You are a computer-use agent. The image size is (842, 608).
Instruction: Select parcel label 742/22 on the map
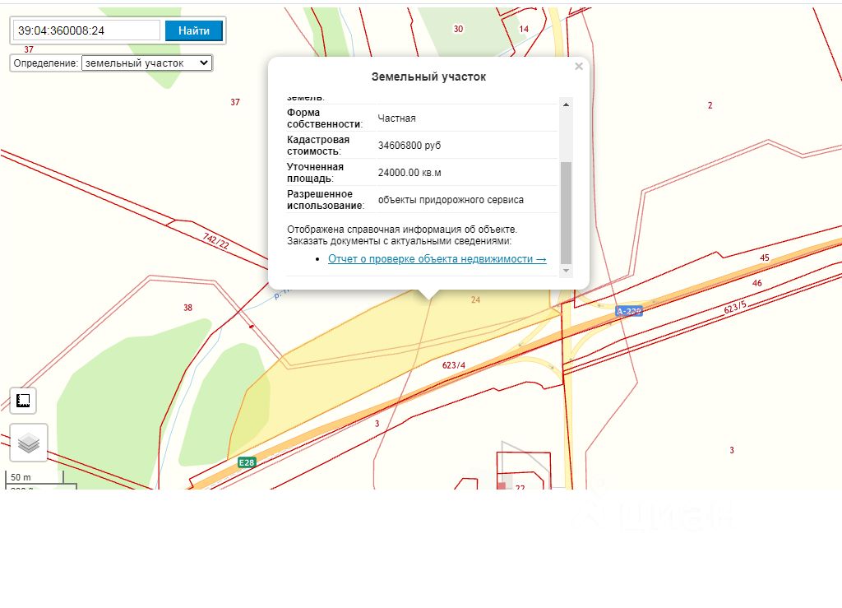click(216, 240)
